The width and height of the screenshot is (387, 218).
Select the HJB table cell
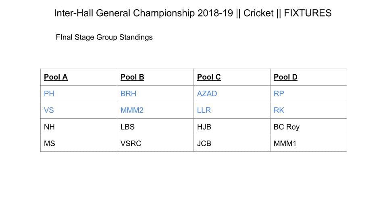232,127
